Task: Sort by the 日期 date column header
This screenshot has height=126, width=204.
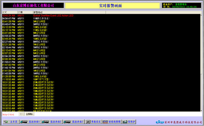Action: (x=25, y=12)
